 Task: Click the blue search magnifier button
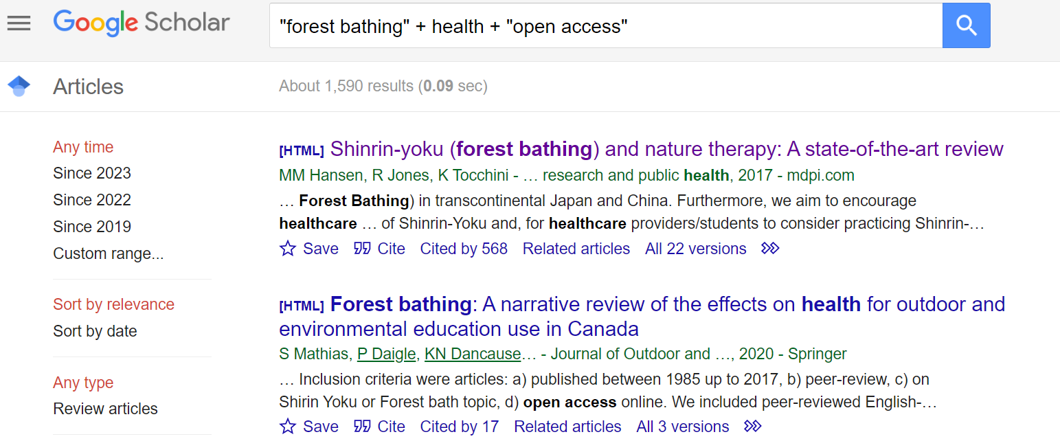966,25
